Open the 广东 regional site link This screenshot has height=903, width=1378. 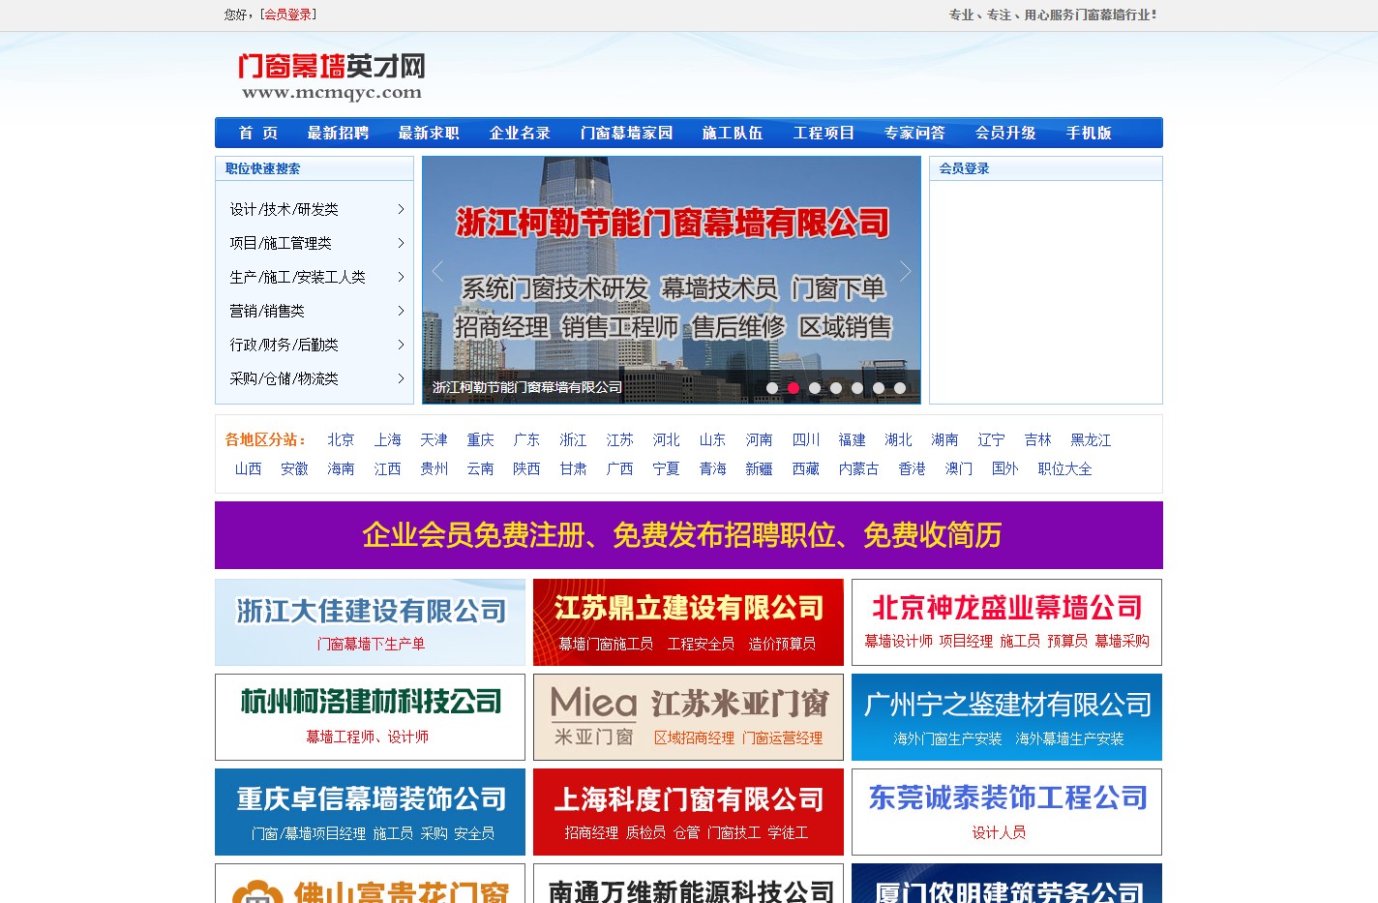526,439
